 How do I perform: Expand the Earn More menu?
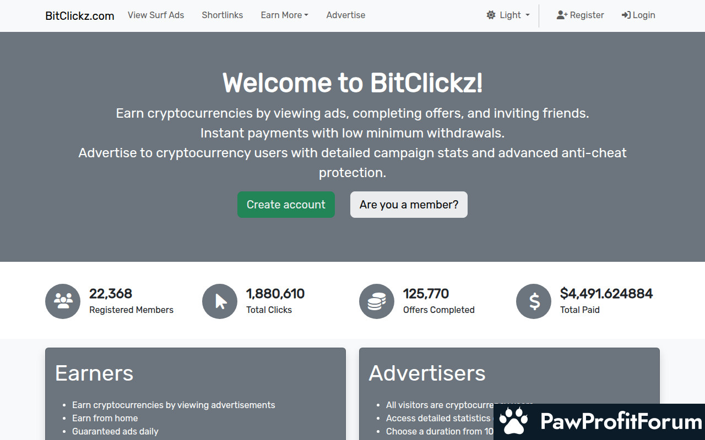pyautogui.click(x=284, y=15)
